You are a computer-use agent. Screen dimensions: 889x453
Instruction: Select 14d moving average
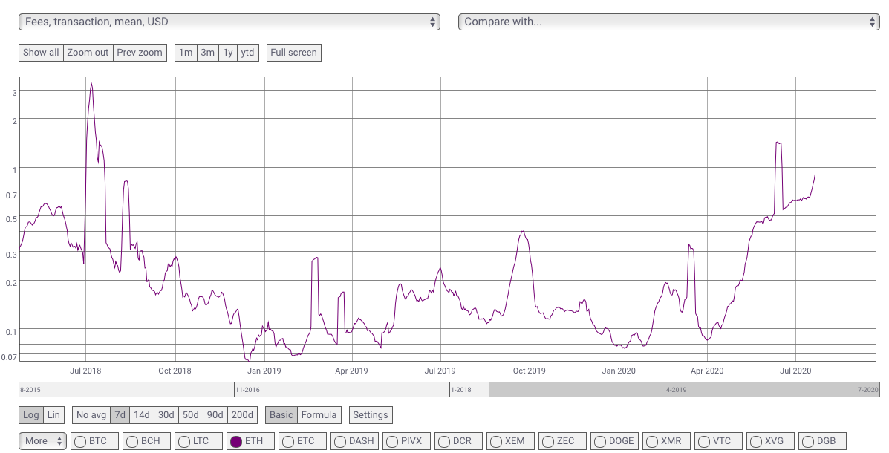142,415
